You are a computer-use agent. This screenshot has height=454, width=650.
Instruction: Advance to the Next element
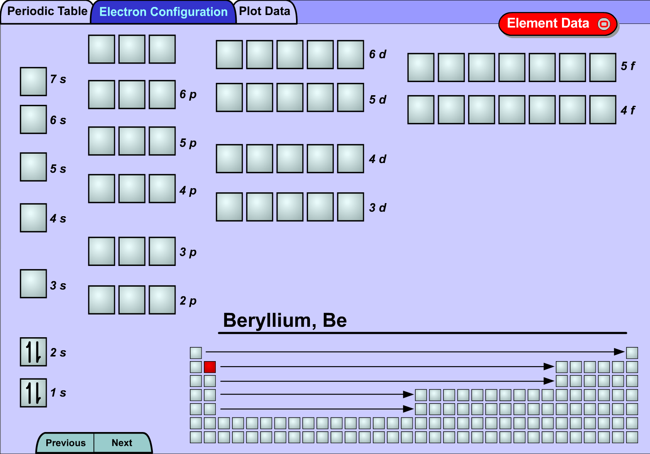pos(122,443)
